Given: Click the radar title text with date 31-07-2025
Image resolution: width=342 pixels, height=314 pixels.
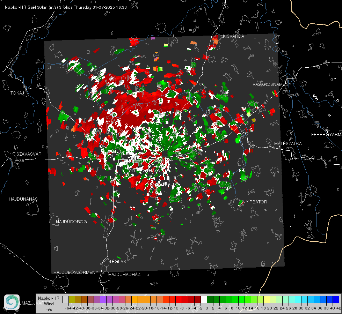Looking at the screenshot, I should (66, 7).
